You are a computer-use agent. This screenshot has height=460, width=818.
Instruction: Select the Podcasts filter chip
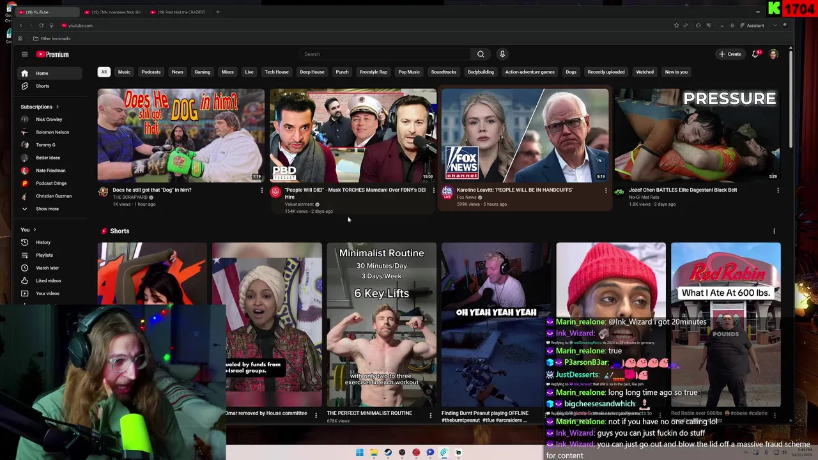[151, 72]
